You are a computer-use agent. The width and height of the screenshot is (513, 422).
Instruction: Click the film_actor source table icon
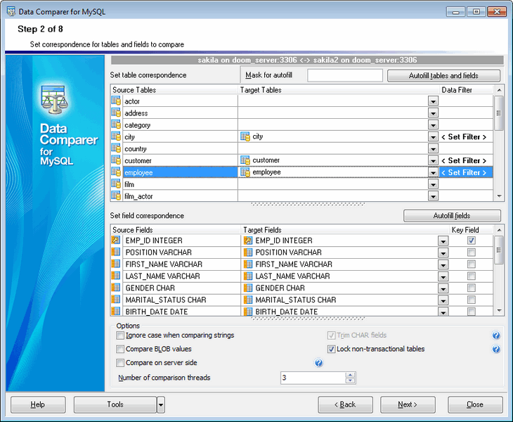coord(116,196)
